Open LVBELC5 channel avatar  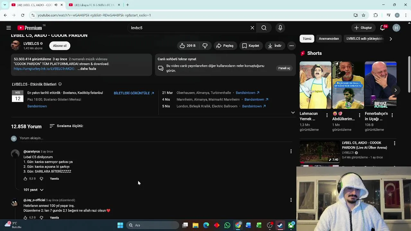click(x=16, y=46)
